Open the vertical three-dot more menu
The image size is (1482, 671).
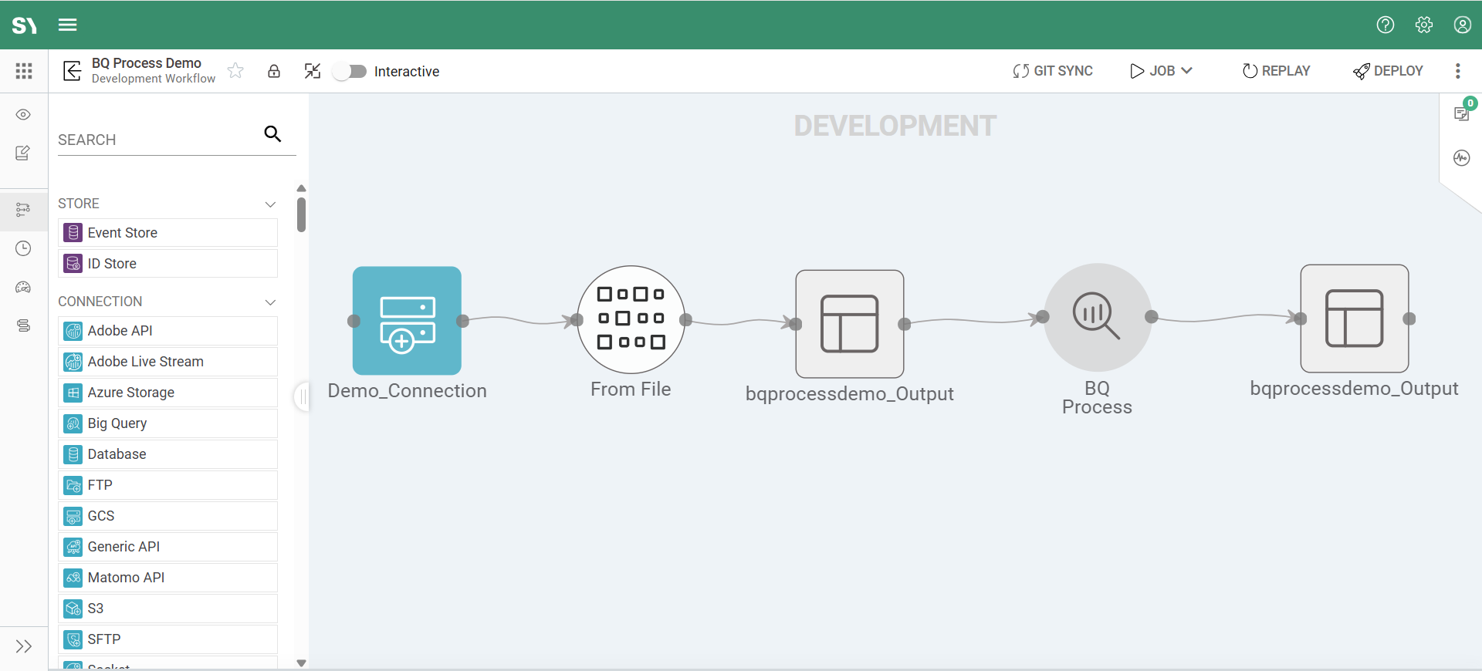click(1457, 71)
